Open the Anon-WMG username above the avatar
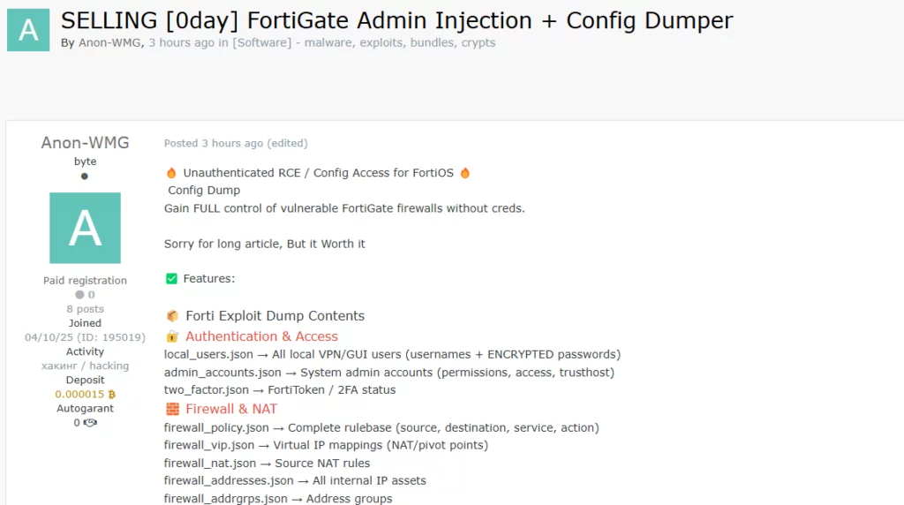This screenshot has height=505, width=904. pos(85,143)
